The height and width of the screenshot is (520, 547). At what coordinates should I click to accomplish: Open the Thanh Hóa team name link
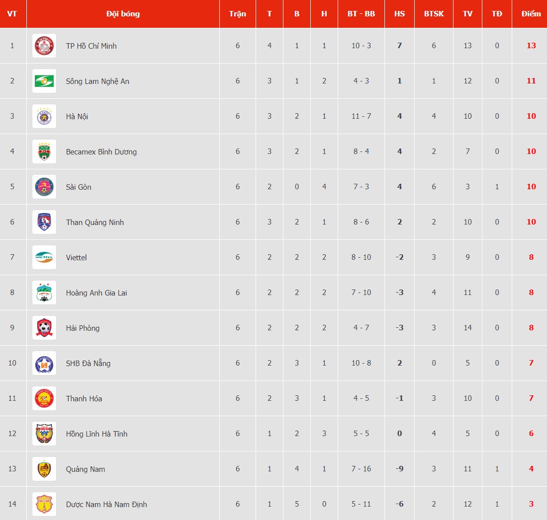(x=84, y=398)
